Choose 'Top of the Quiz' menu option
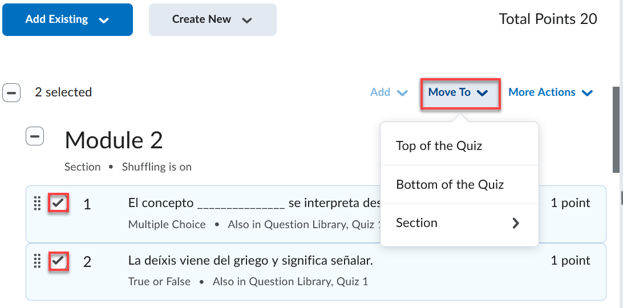 tap(439, 146)
